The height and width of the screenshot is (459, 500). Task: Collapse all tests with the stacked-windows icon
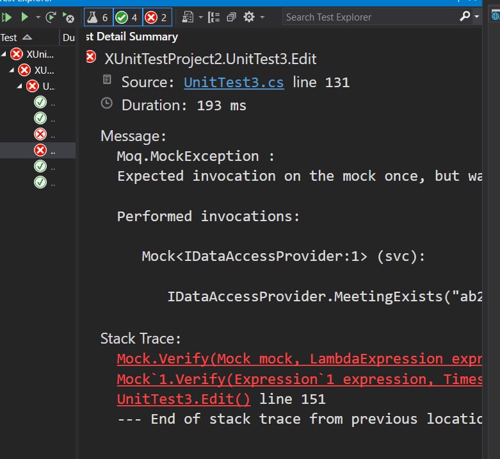(x=232, y=17)
